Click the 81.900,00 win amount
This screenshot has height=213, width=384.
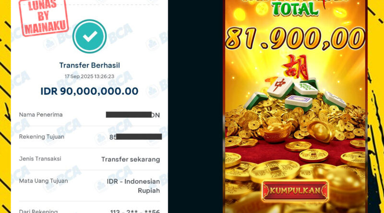[x=295, y=38]
